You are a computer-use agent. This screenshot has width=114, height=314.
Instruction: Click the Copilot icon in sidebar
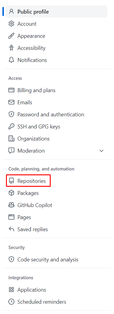click(11, 205)
